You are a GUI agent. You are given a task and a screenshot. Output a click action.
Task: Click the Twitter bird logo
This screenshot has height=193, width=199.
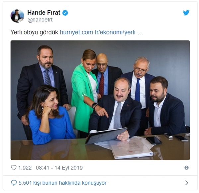186,13
